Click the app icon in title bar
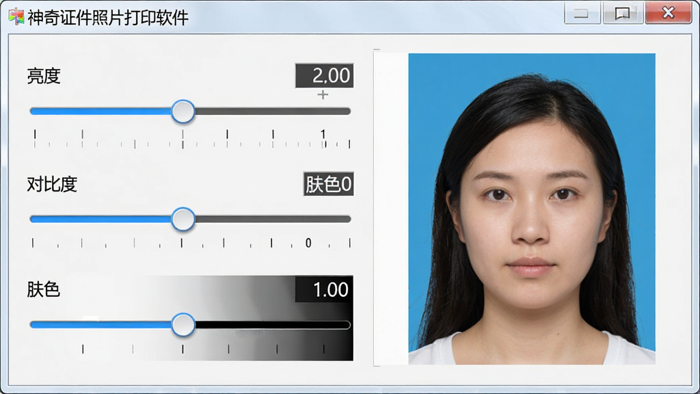Viewport: 700px width, 394px height. pos(16,16)
